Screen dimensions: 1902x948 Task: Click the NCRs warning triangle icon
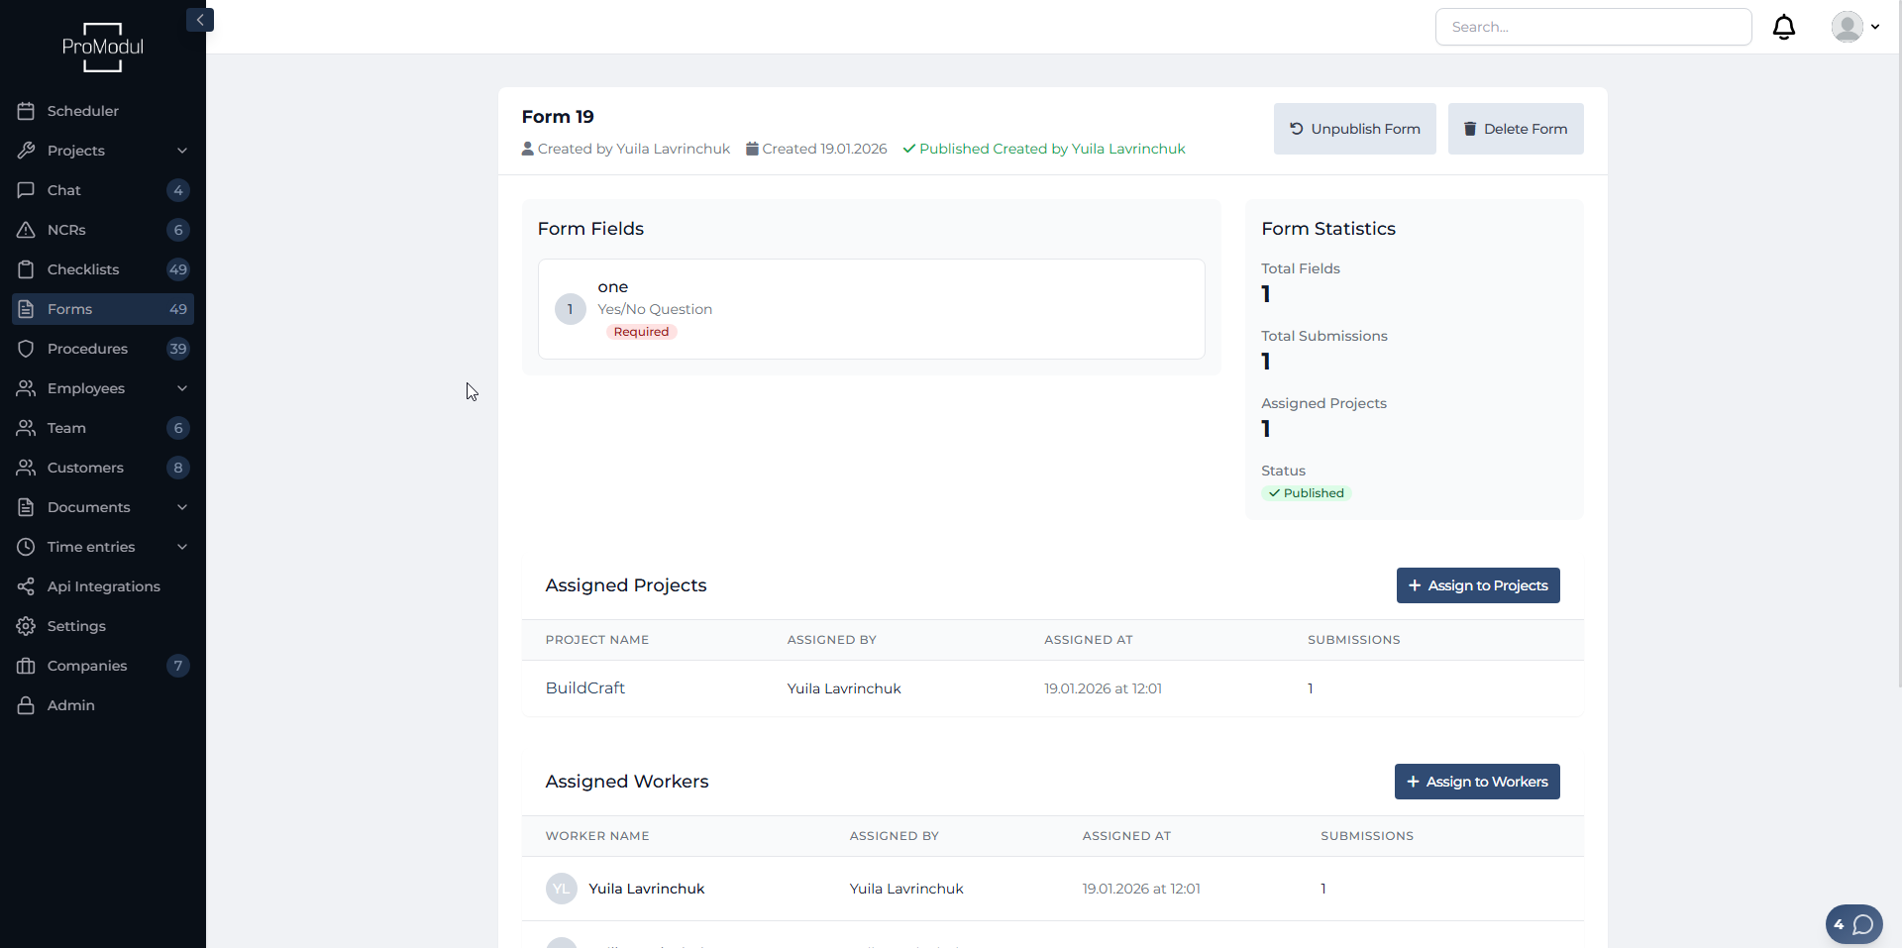(x=26, y=230)
